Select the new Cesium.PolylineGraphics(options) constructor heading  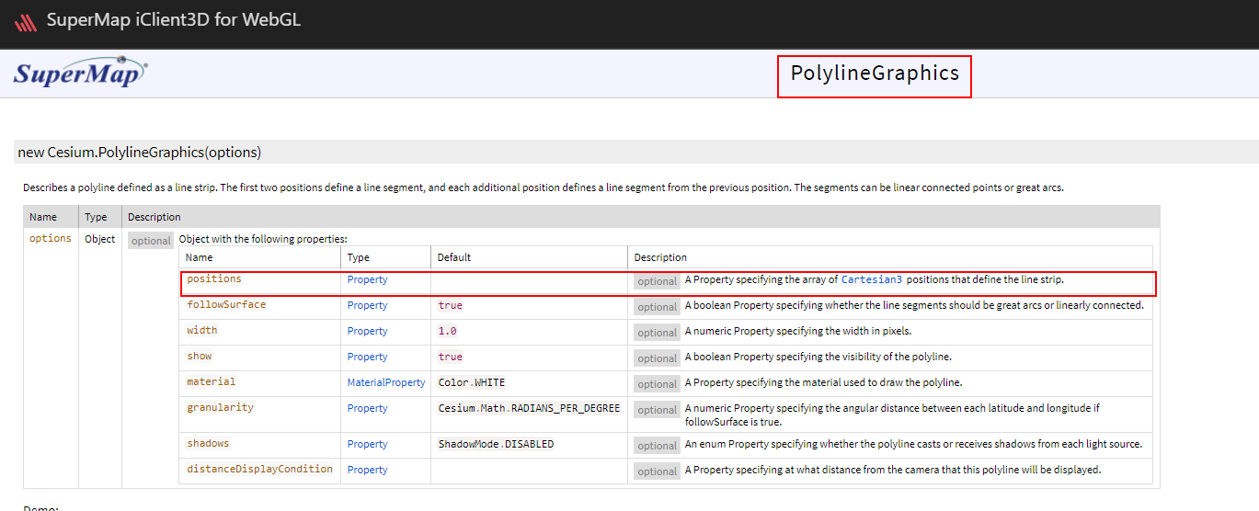point(140,152)
